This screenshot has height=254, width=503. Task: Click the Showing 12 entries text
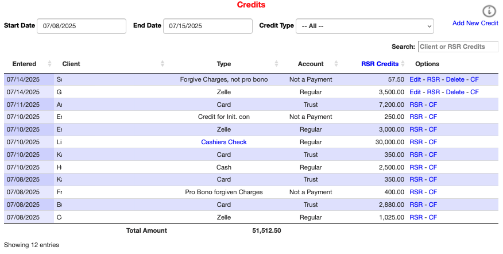point(32,245)
